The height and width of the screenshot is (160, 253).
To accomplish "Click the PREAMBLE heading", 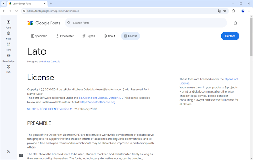I will [x=39, y=123].
